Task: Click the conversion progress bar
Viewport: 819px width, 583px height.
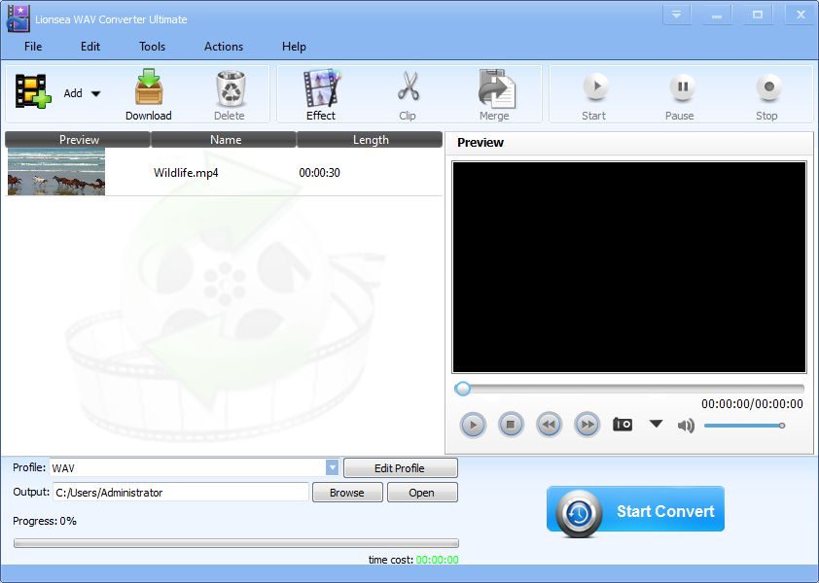Action: click(x=236, y=543)
